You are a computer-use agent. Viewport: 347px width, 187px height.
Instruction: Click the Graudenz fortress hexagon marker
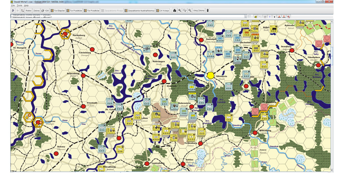38,123
